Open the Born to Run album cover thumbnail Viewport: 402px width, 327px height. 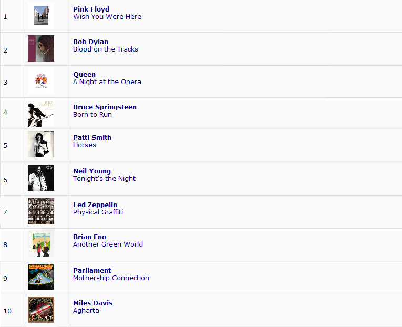[41, 114]
